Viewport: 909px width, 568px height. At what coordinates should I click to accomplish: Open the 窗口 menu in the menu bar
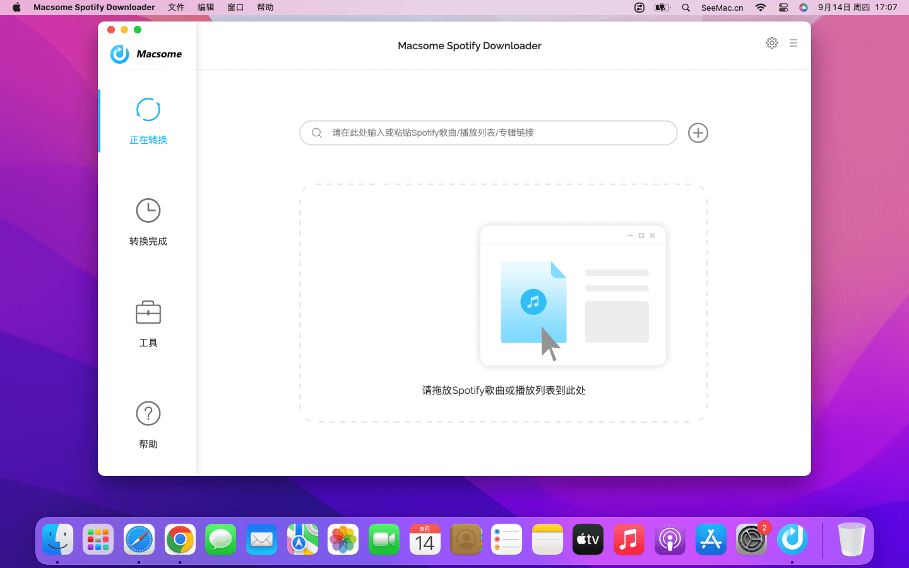(x=235, y=8)
